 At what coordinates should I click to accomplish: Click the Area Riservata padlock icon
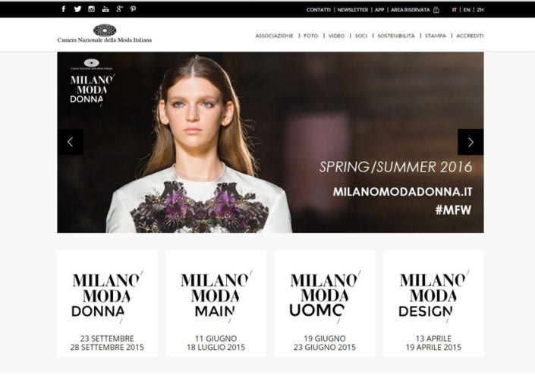[436, 10]
